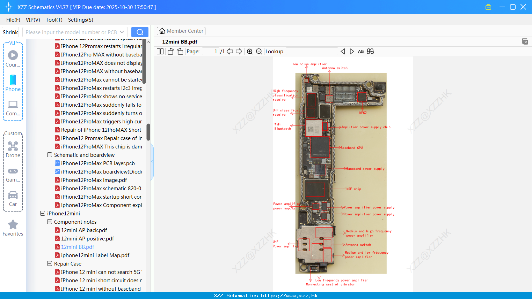Click the motherboard image in PDF
The height and width of the screenshot is (299, 532).
[x=341, y=173]
